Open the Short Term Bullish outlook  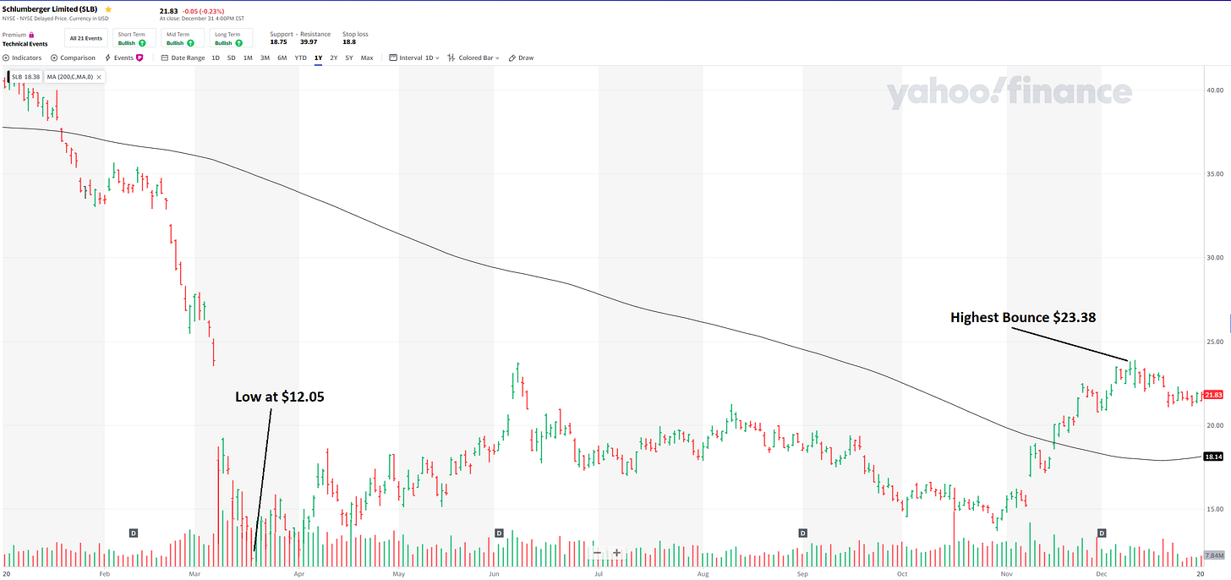pyautogui.click(x=134, y=38)
